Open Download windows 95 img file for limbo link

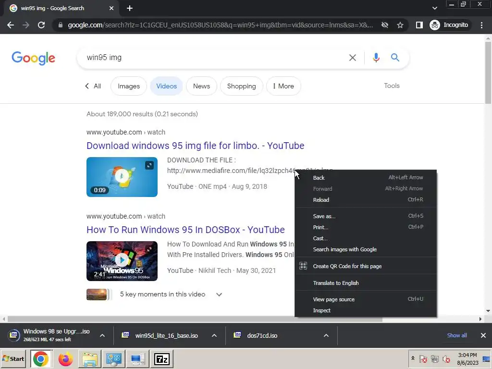[195, 146]
